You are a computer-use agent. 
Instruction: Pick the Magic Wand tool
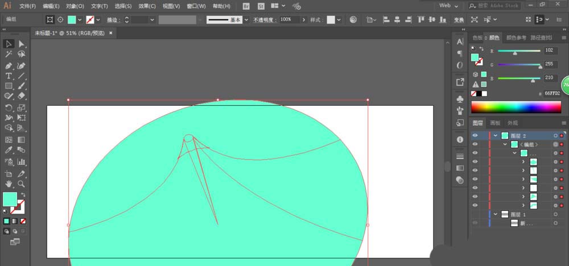point(9,55)
